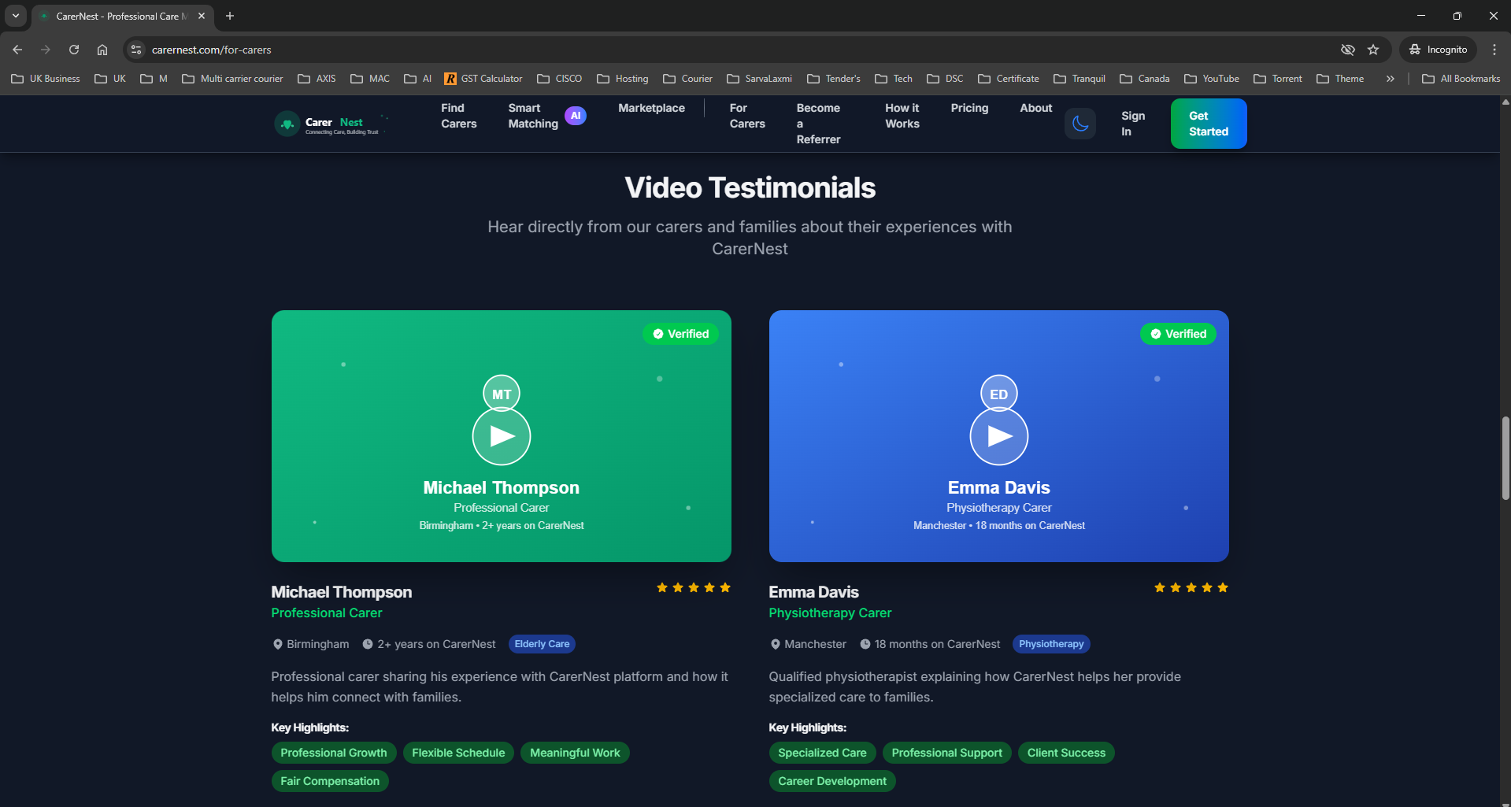Go to the Marketplace page

click(651, 108)
